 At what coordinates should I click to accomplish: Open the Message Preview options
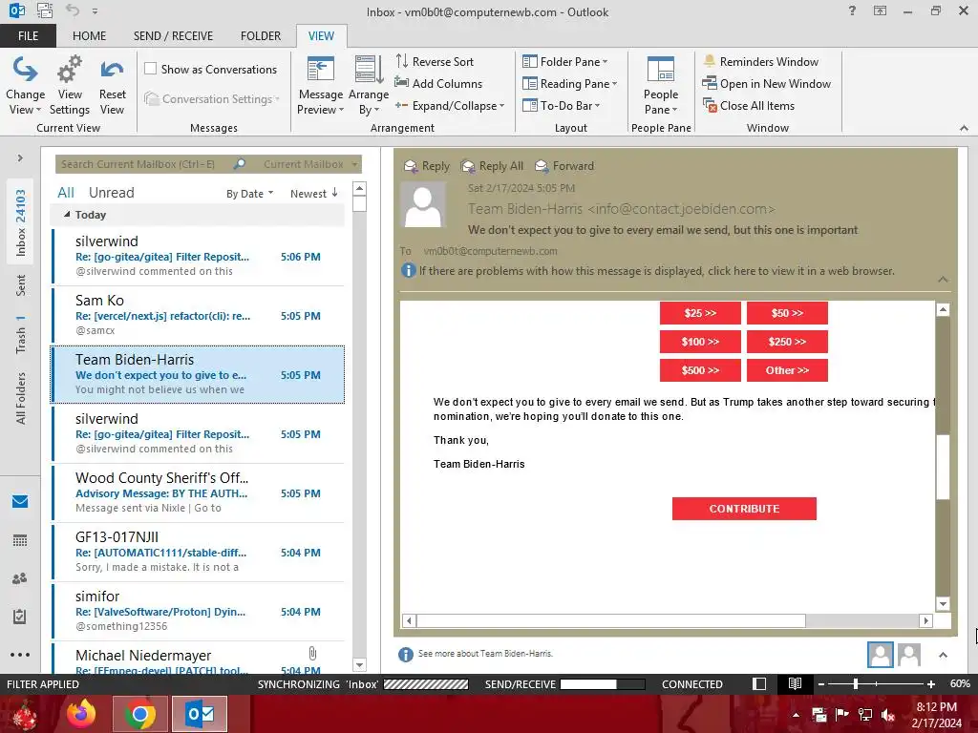pyautogui.click(x=321, y=85)
